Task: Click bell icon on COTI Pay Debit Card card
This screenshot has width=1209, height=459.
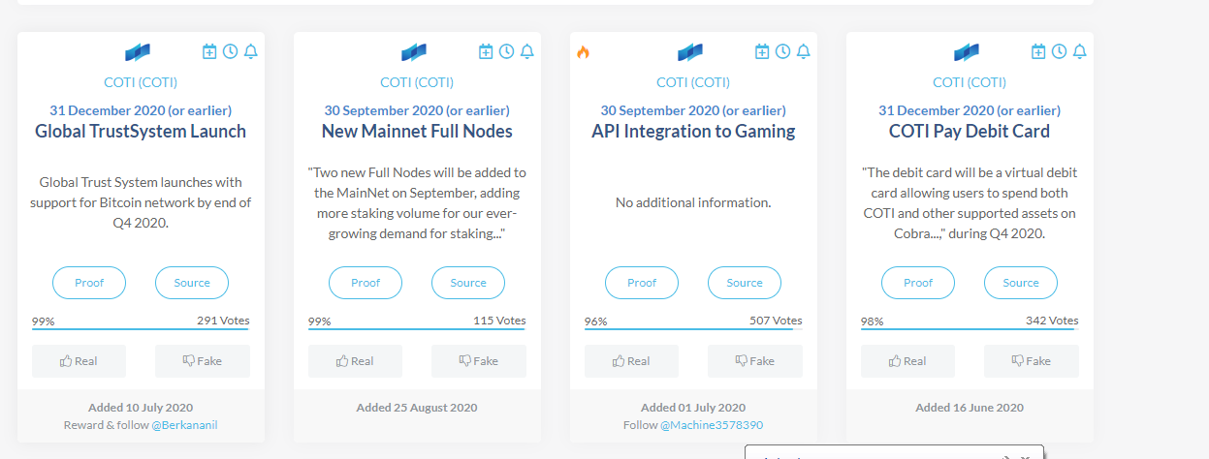Action: pos(1079,51)
